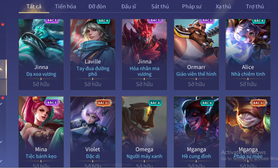Choose Mganga Hề cung đình skin
The height and width of the screenshot is (168, 278).
(196, 132)
